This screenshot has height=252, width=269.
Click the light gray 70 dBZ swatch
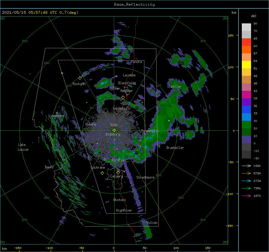tap(246, 27)
